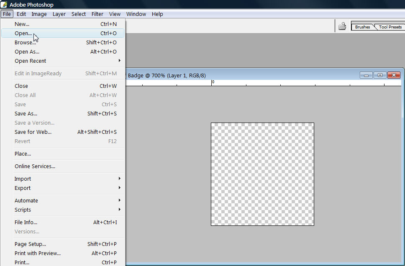This screenshot has width=405, height=266.
Task: Switch to the Tool Presets tab
Action: tap(390, 27)
